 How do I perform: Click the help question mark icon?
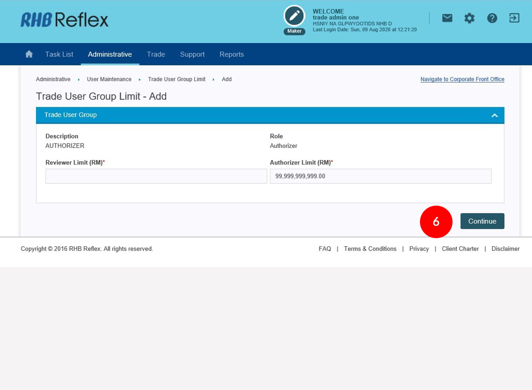point(492,18)
